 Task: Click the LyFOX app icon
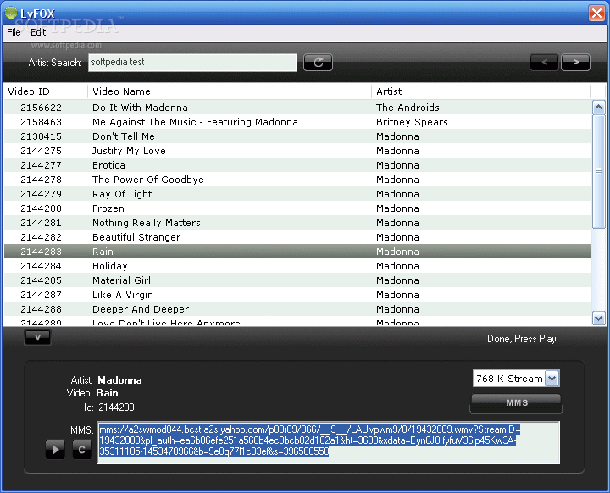[11, 13]
